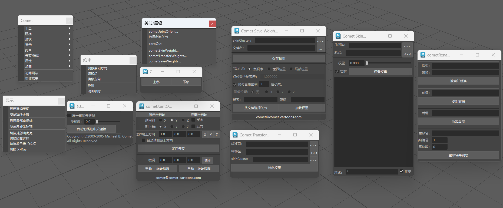503x208 pixels.
Task: Toggle the 将权重修剪到 checkbox
Action: tap(234, 85)
